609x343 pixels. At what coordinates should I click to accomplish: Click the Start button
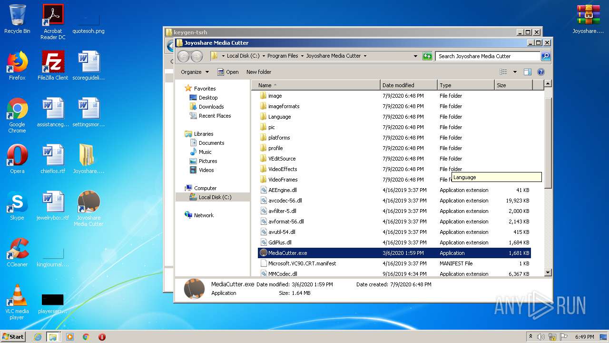(13, 337)
